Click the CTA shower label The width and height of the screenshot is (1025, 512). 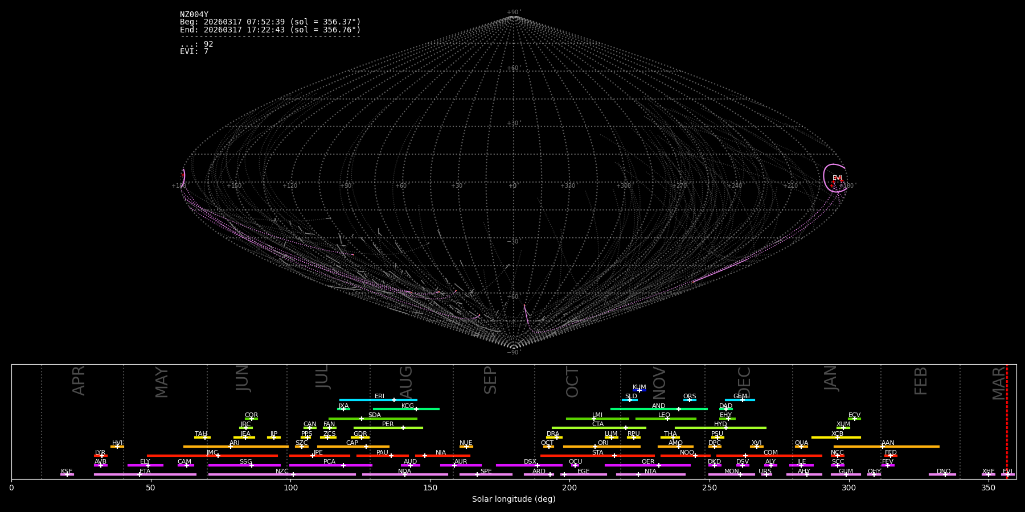[597, 424]
